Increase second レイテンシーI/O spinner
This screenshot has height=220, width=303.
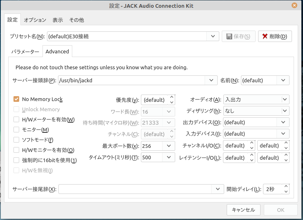point(286,155)
